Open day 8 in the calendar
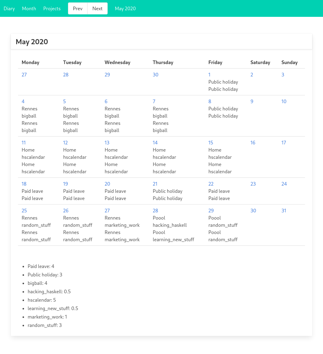 (210, 102)
